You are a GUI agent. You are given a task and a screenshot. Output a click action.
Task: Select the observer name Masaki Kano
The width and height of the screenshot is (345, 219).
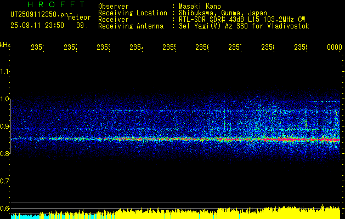(200, 7)
